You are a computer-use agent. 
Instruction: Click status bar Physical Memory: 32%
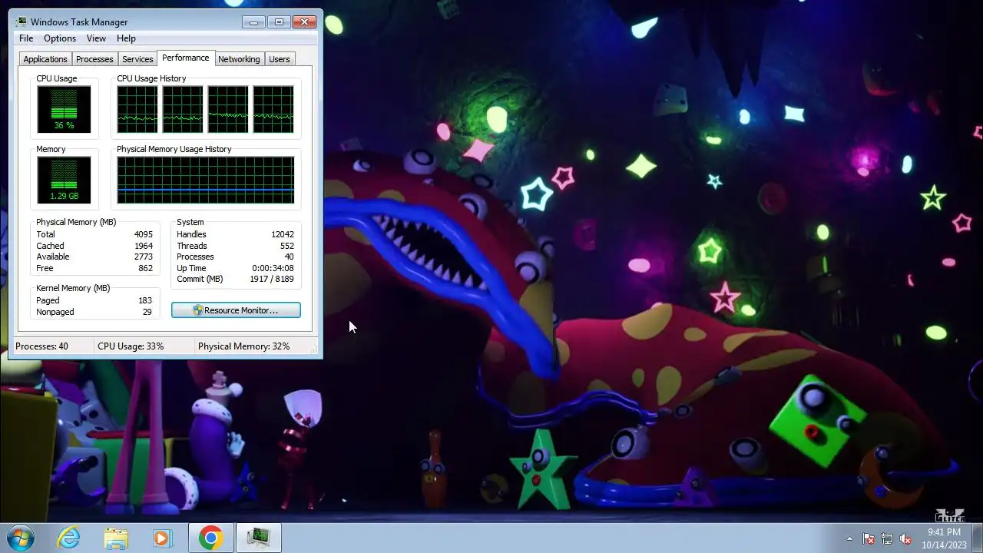(243, 346)
